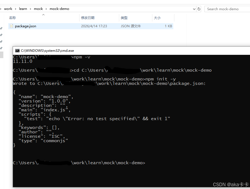
Task: Click line '"type": "commonjs"' in terminal
Action: pos(43,141)
